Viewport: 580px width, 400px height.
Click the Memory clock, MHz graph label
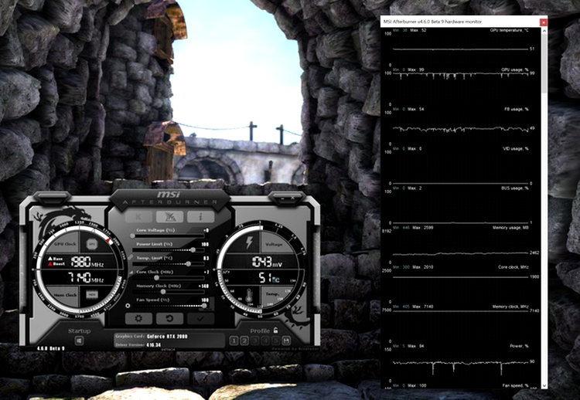(510, 307)
